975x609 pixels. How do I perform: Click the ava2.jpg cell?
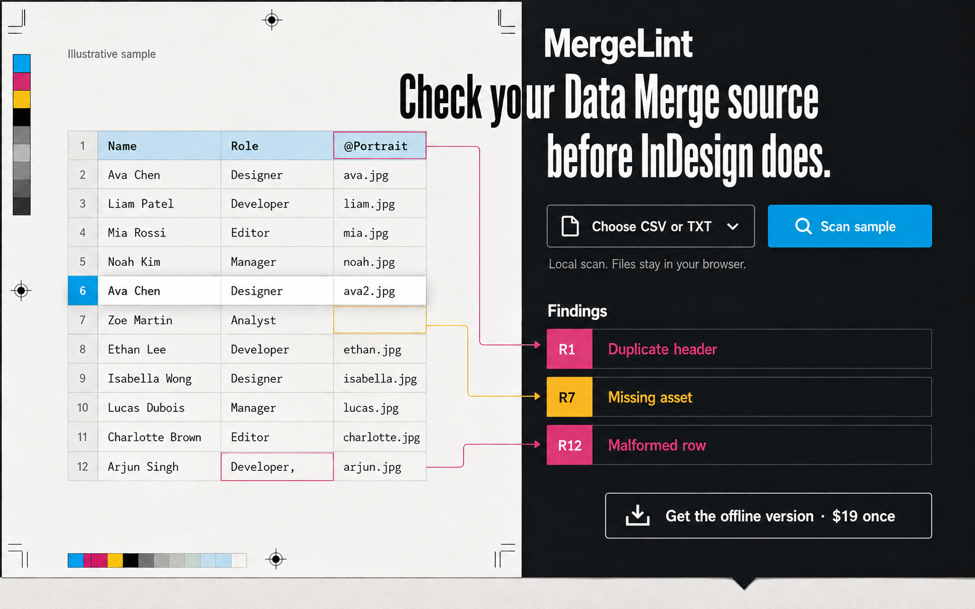380,290
